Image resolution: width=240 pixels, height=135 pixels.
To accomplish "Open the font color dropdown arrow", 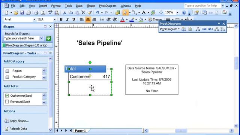I will click(x=127, y=19).
